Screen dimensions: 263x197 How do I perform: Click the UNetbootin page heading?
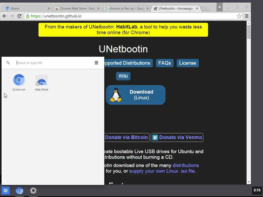pos(123,49)
